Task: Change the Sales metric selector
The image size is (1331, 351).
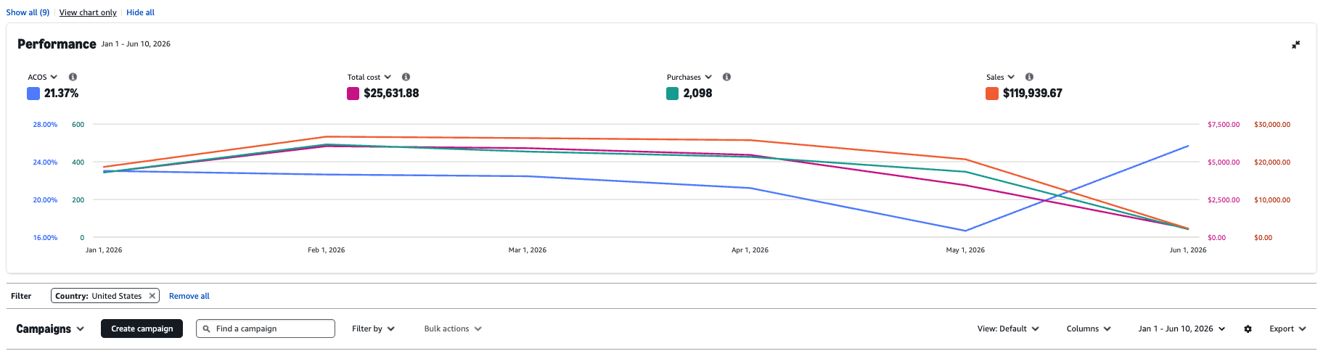Action: [1000, 77]
